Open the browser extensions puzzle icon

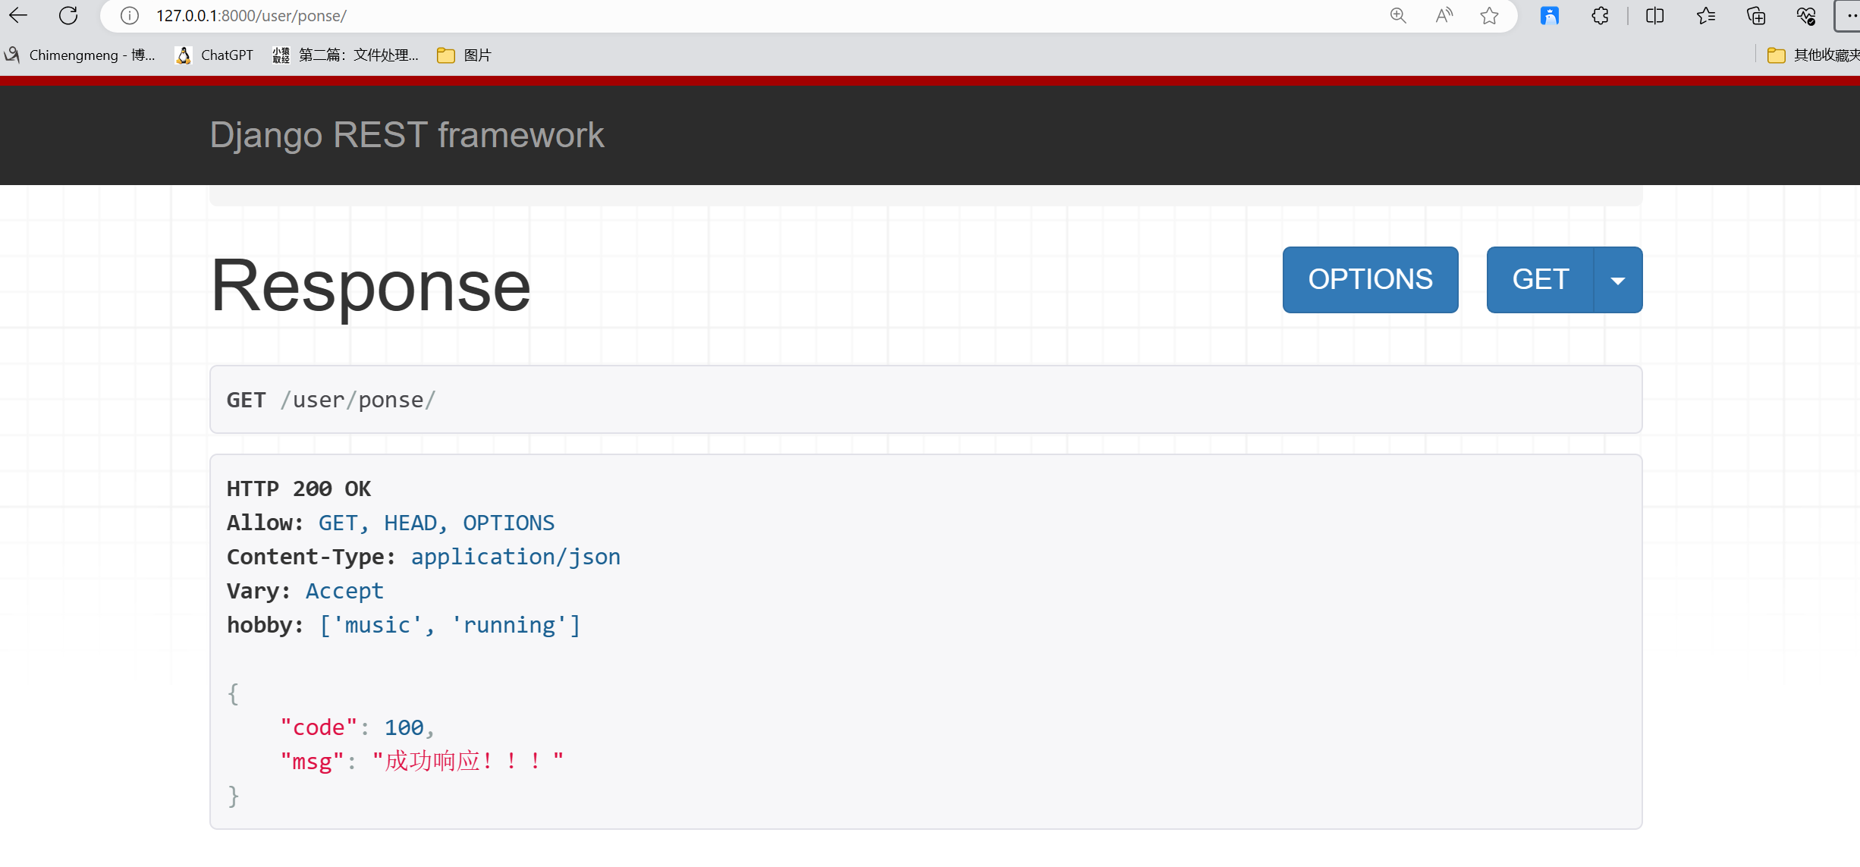pos(1600,15)
